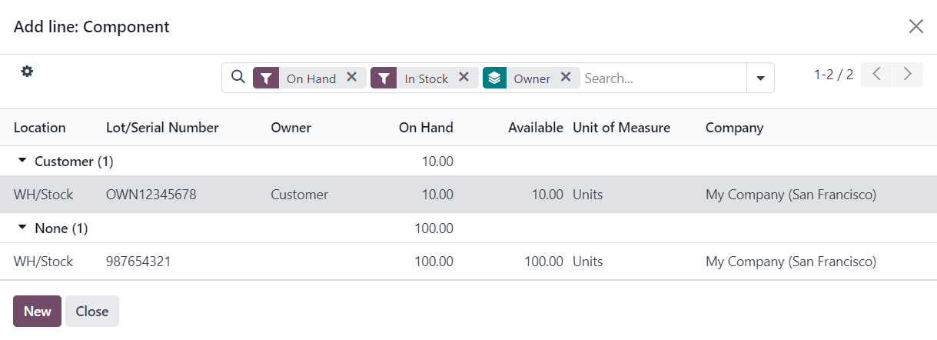Open the search options dropdown toggle
The height and width of the screenshot is (340, 937).
click(x=760, y=78)
